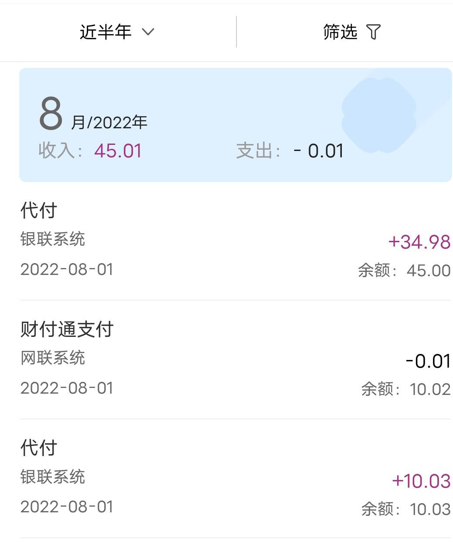
Task: Click the chevron next to 近半年
Action: pos(148,32)
